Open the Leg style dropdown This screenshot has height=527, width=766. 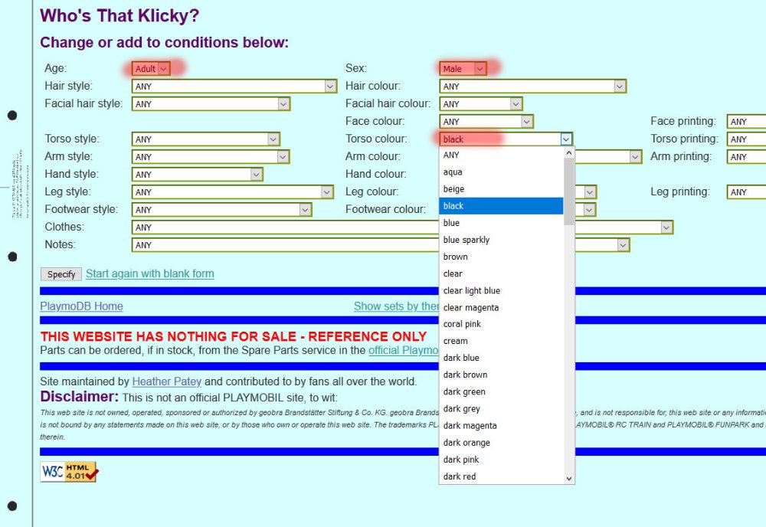[232, 192]
